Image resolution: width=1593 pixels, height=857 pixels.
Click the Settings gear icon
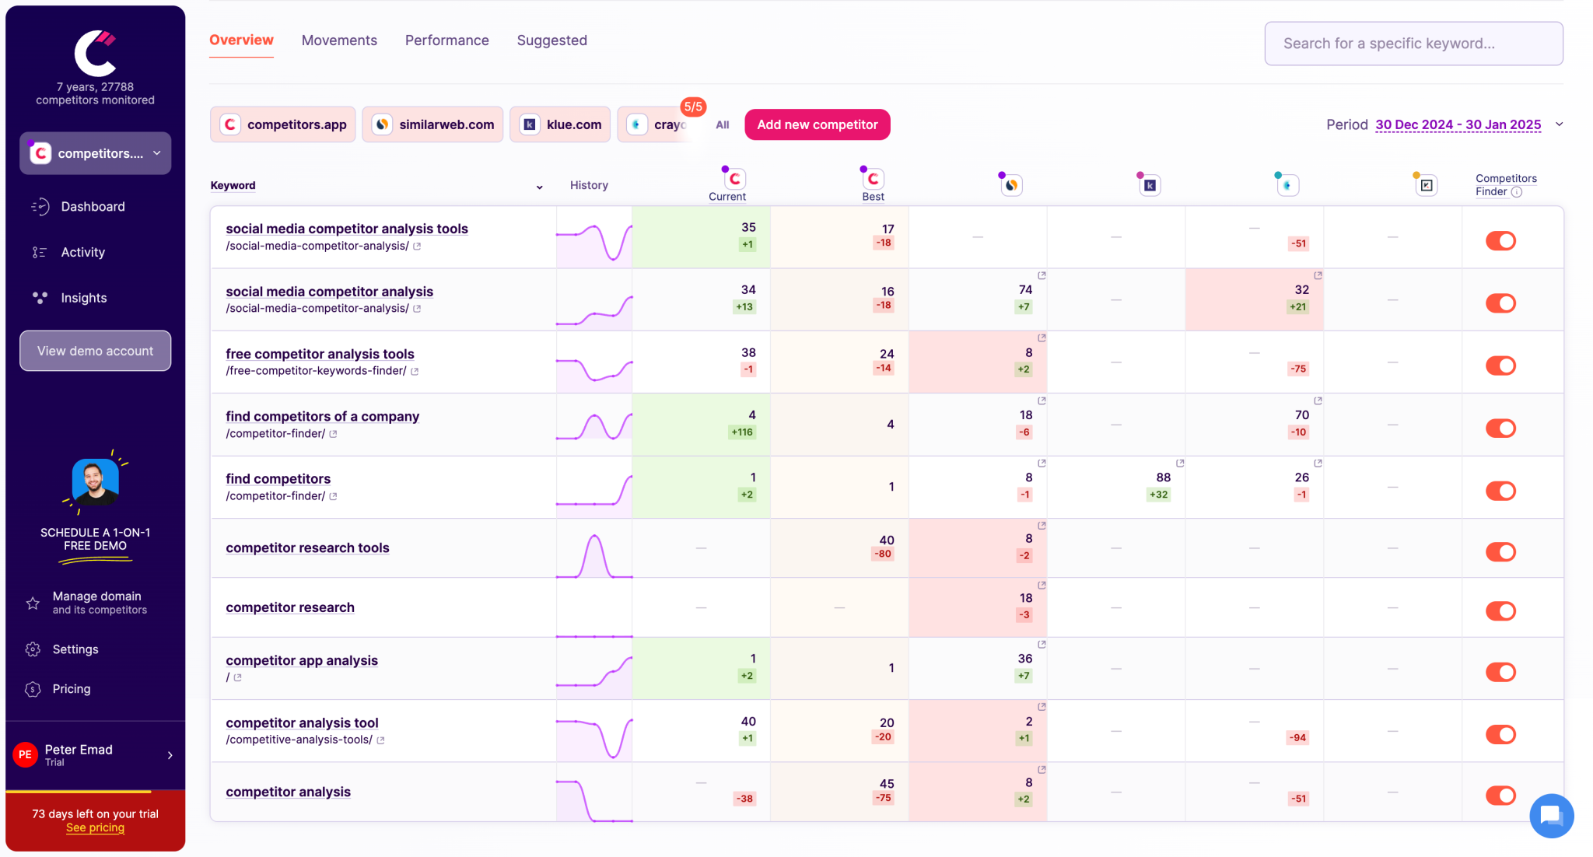[x=33, y=649]
